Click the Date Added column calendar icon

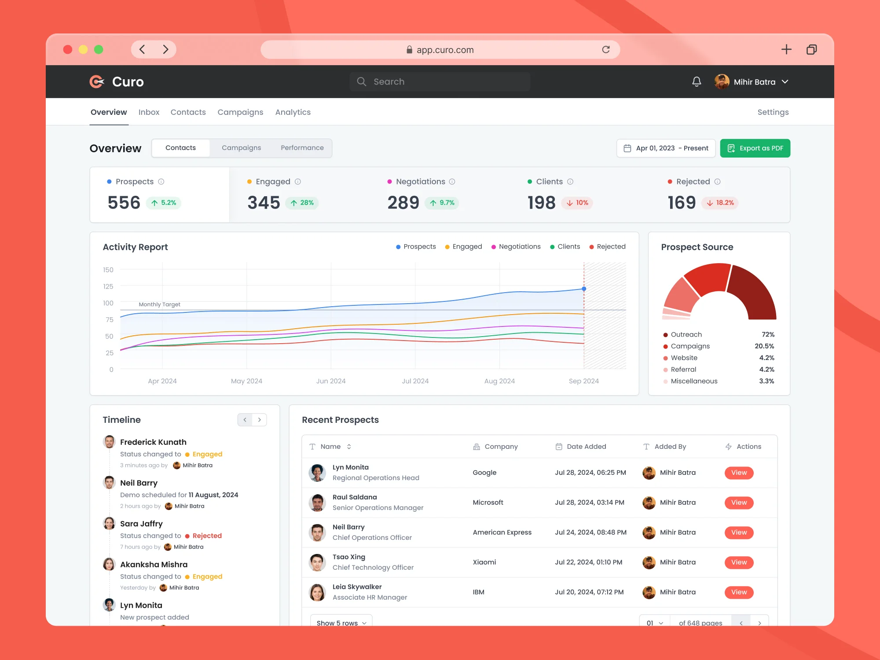coord(559,447)
